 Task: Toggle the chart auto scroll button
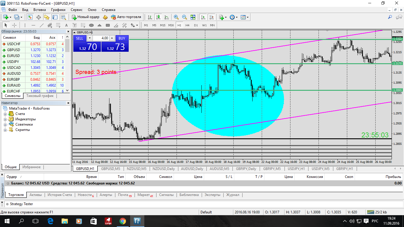(x=203, y=17)
